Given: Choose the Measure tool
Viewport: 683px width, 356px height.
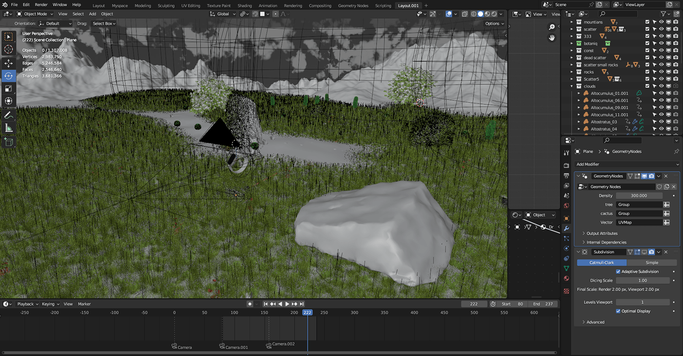Looking at the screenshot, I should pos(9,128).
